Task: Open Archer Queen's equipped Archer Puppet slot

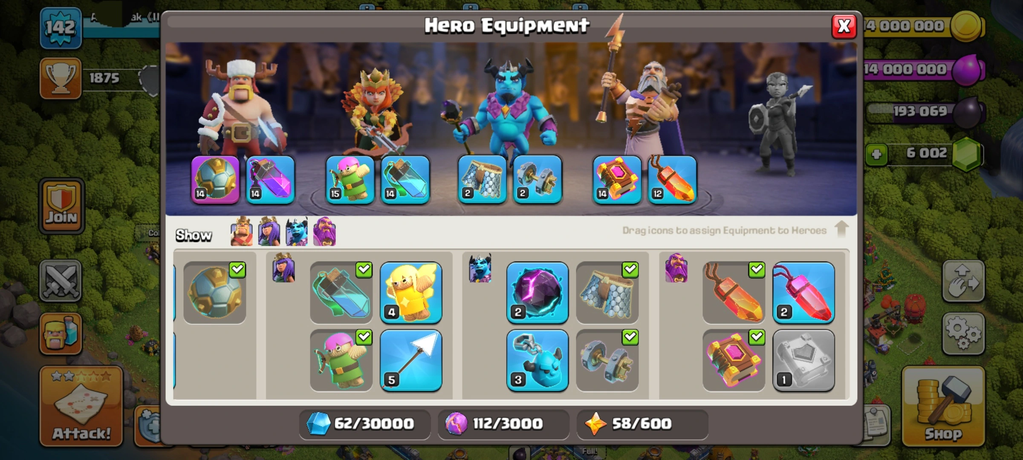Action: click(x=350, y=179)
